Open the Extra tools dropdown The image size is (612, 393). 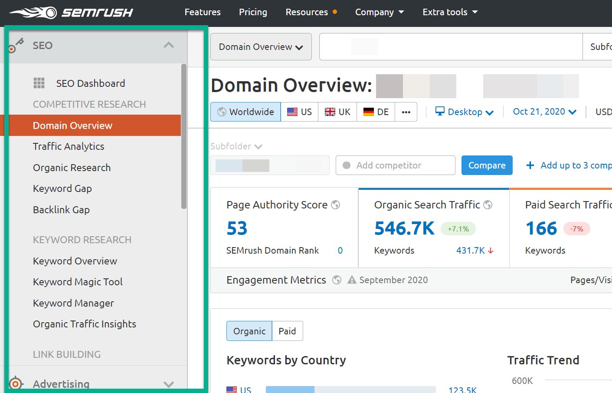click(450, 12)
